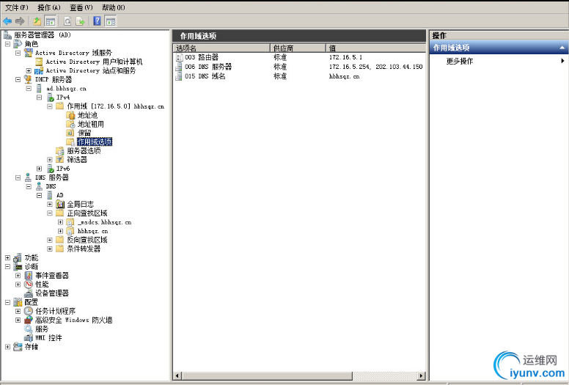Click the 003 路由器 option icon
Image resolution: width=569 pixels, height=385 pixels.
179,57
